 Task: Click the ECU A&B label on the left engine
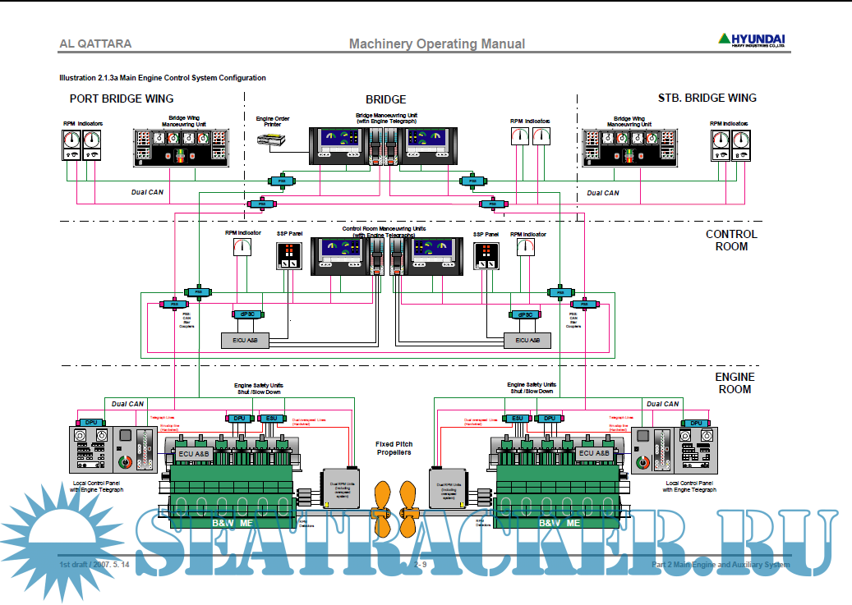194,453
